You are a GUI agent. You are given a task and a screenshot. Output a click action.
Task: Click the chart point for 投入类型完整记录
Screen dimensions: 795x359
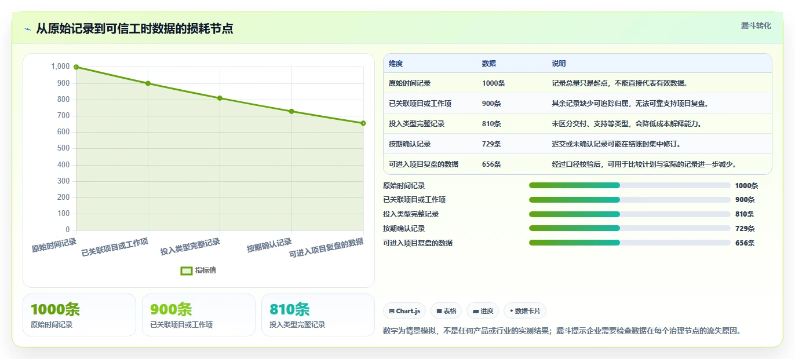[220, 98]
